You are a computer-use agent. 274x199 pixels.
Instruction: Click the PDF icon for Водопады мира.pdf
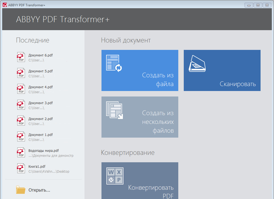(21, 153)
